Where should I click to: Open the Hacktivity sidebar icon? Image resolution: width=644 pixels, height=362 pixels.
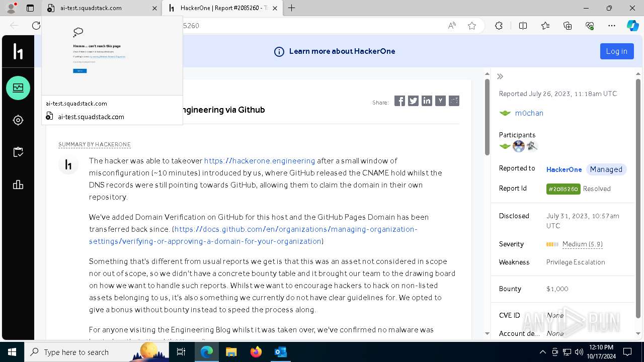[x=18, y=88]
